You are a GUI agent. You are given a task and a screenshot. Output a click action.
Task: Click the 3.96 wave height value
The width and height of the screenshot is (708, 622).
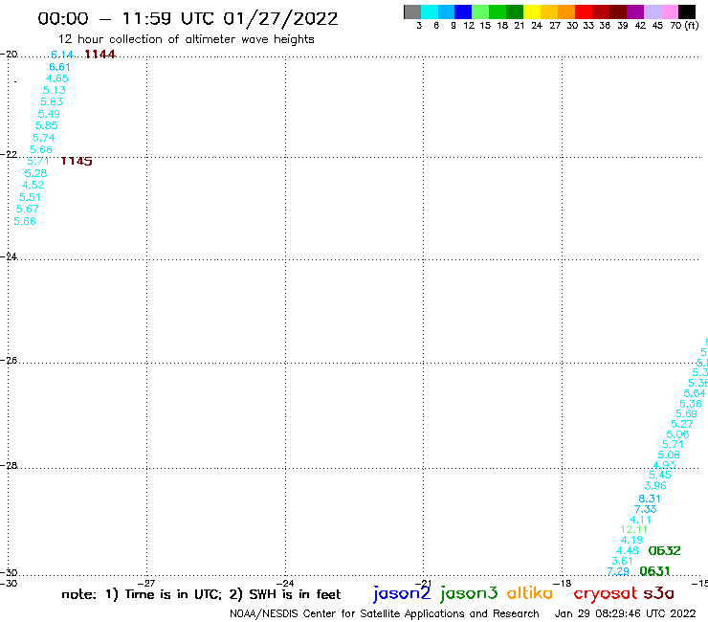655,486
